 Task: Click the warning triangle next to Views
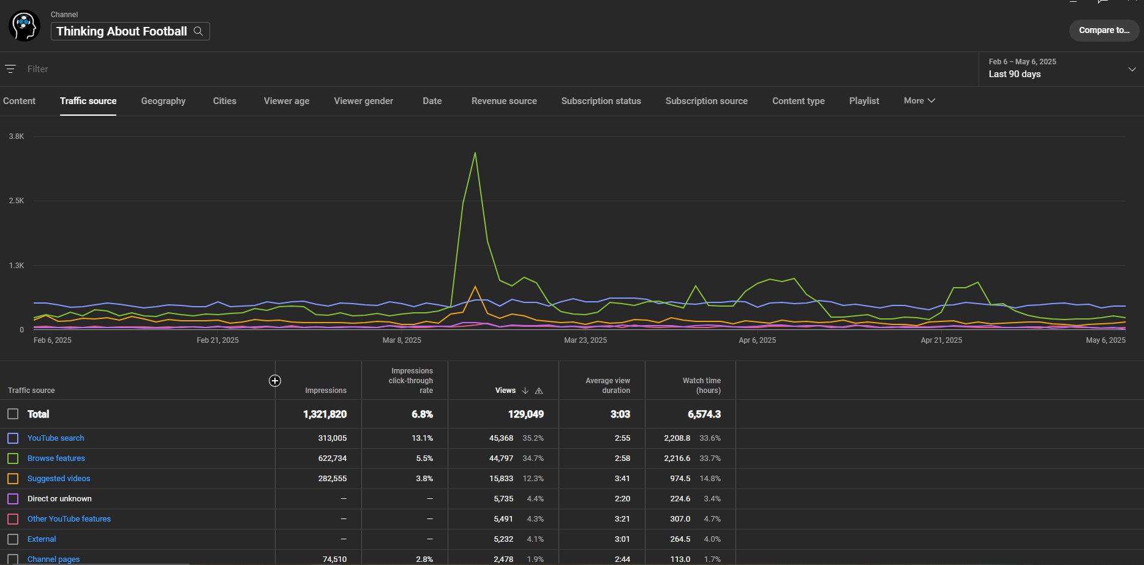pos(539,391)
